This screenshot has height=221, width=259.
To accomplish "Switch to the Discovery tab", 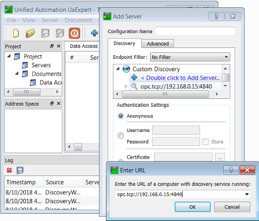I will pos(124,43).
